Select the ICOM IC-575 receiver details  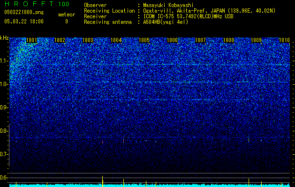click(x=188, y=16)
